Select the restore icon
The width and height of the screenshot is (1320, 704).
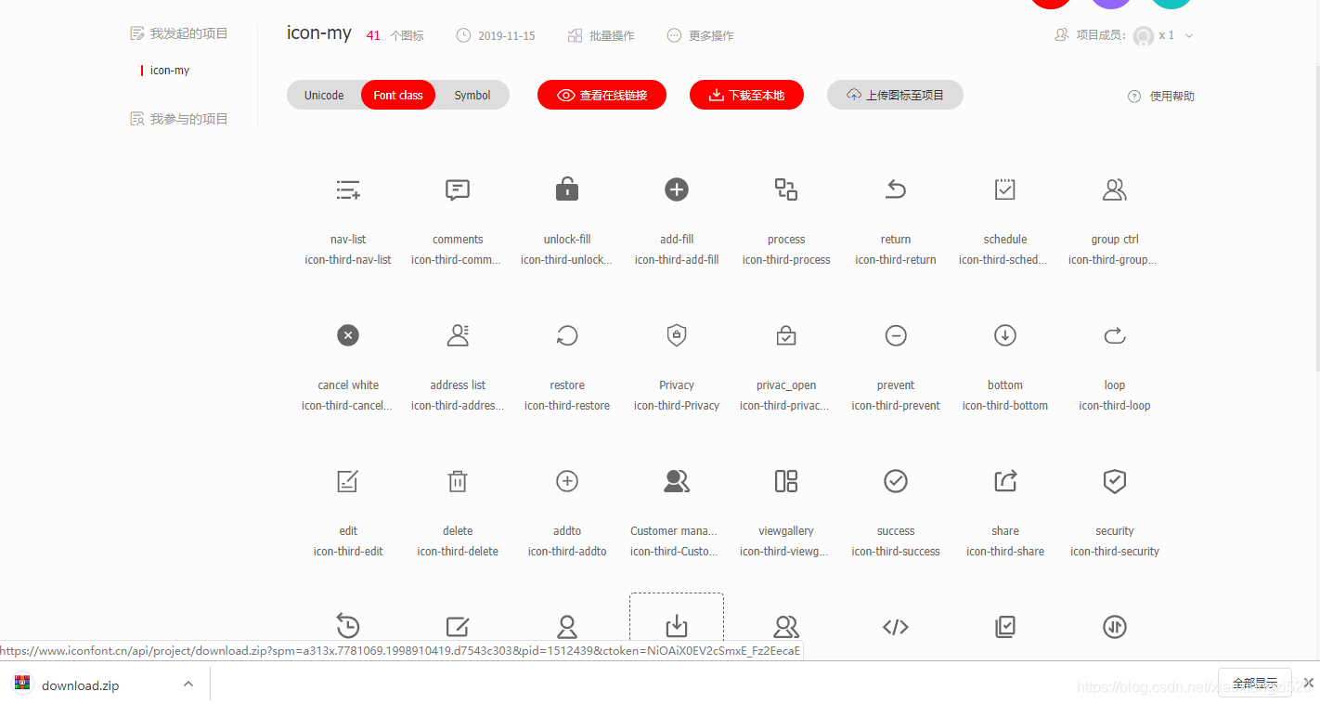point(567,335)
